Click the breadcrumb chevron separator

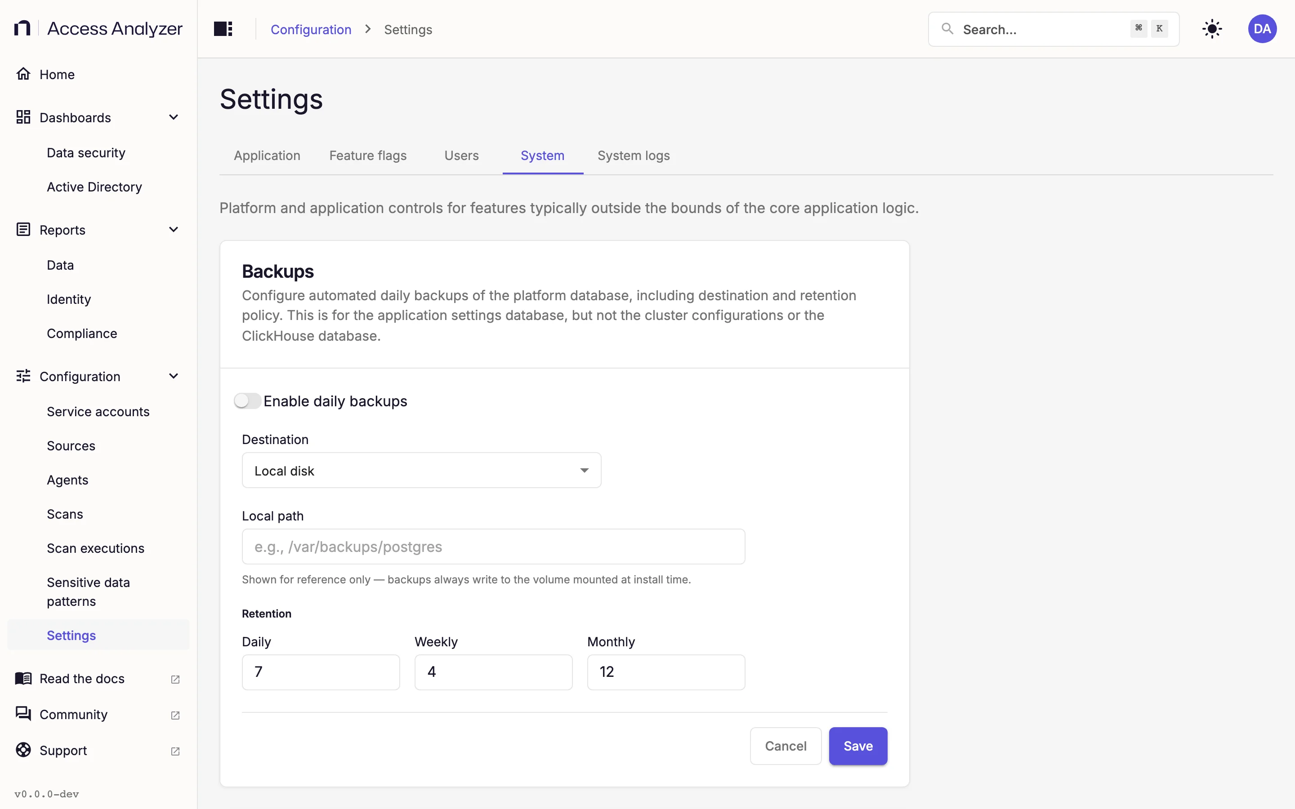coord(368,29)
